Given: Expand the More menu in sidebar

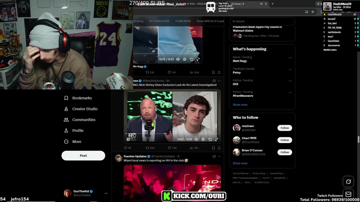Looking at the screenshot, I should (73, 142).
